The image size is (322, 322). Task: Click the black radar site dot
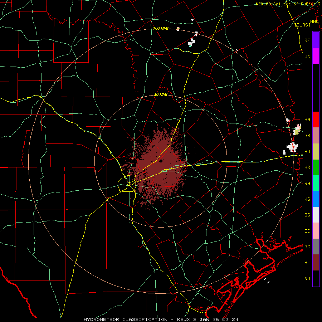pos(161,161)
